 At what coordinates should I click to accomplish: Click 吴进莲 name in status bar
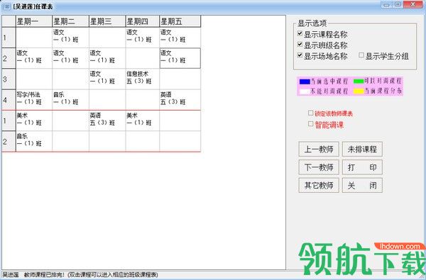[x=11, y=275]
